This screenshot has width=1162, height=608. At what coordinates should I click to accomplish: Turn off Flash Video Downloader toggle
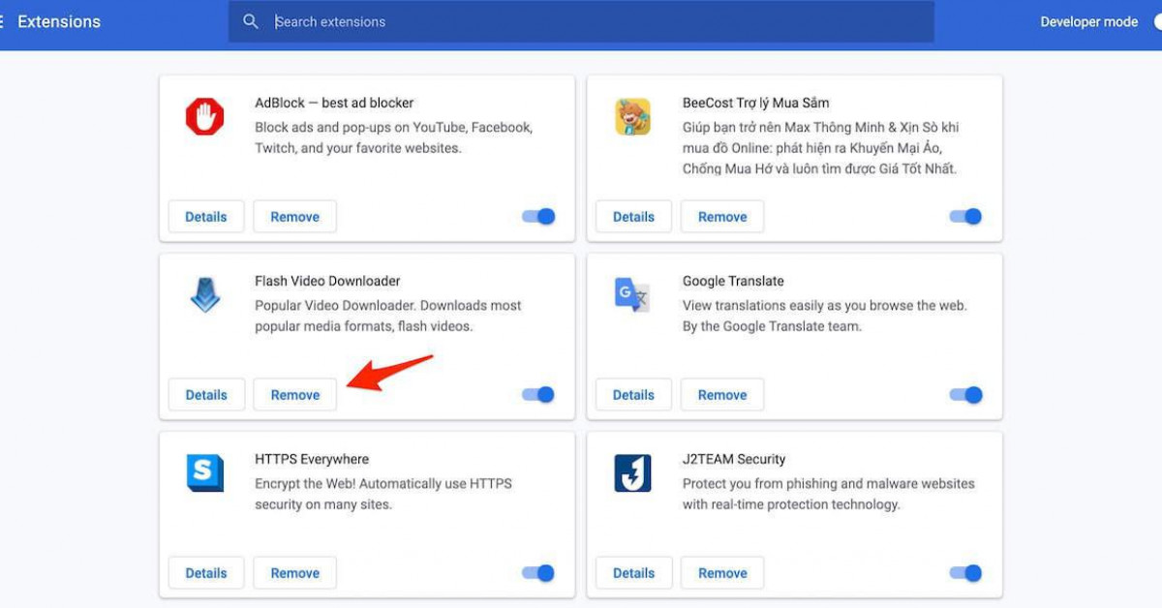(538, 395)
